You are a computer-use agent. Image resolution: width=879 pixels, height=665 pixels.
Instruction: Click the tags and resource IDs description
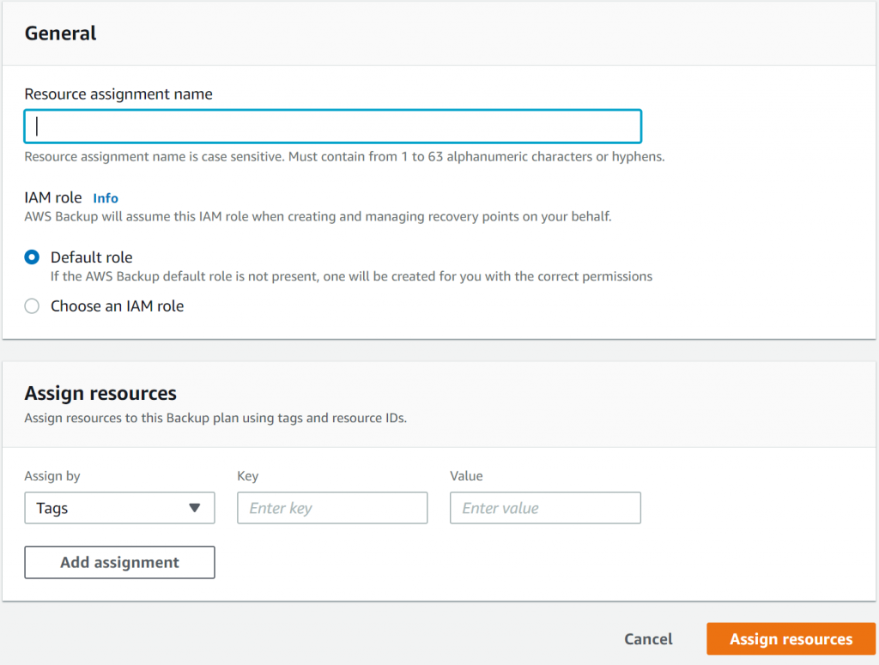pyautogui.click(x=215, y=418)
